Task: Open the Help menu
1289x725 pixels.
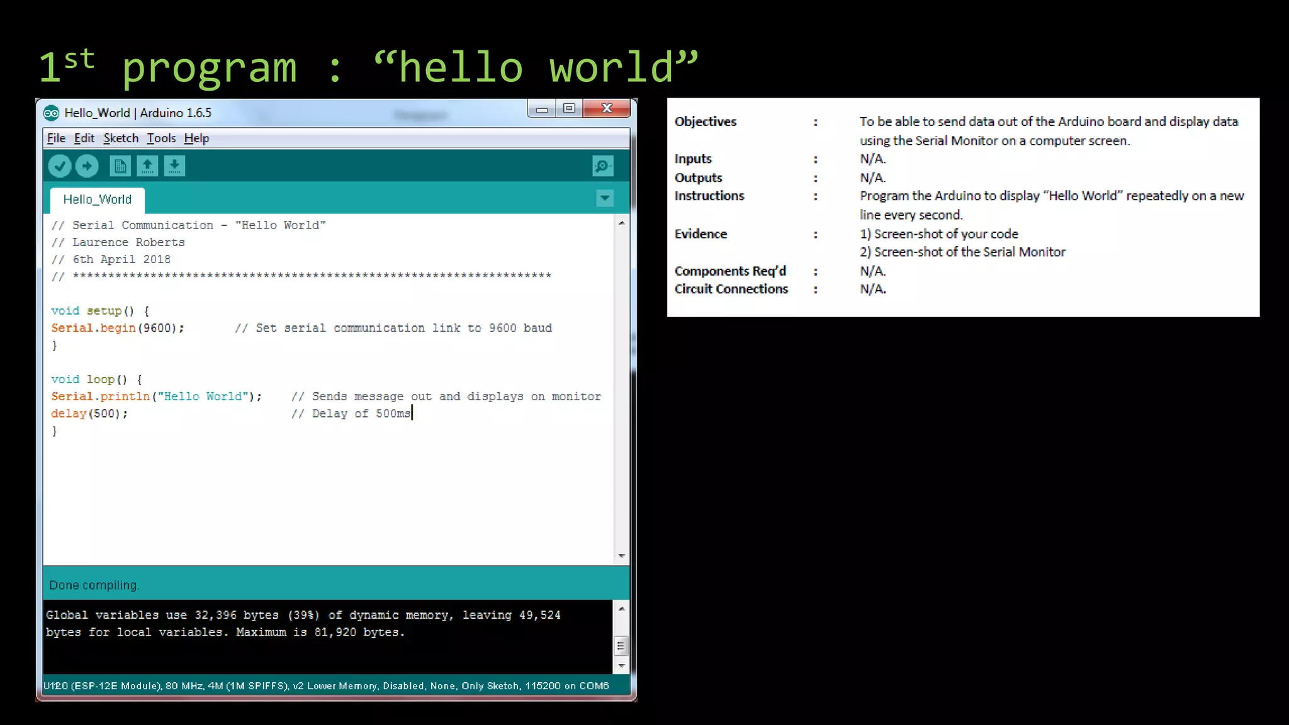Action: coord(196,138)
